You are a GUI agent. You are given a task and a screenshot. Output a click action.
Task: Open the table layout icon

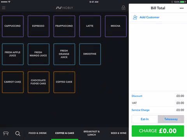[6, 133]
